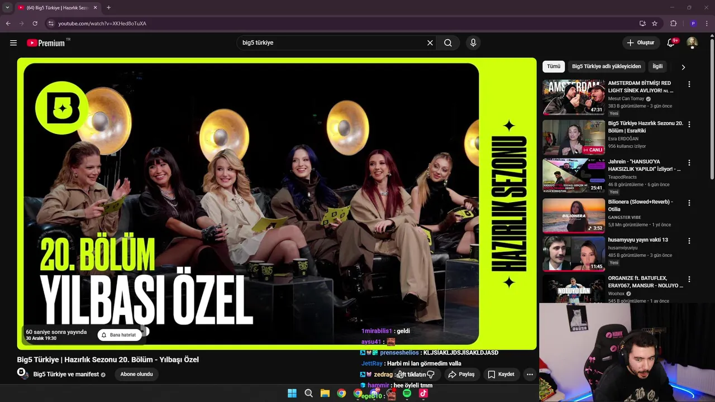Screen dimensions: 715x402
Task: Open Bilionera (Slowed+Reverb) title link
Action: pos(640,205)
